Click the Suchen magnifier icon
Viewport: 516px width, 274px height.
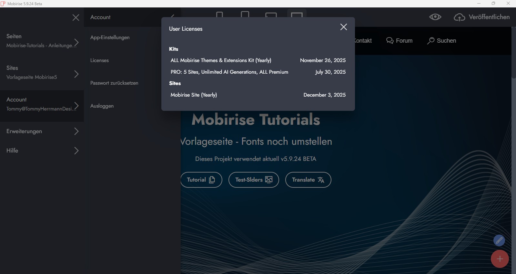coord(431,41)
